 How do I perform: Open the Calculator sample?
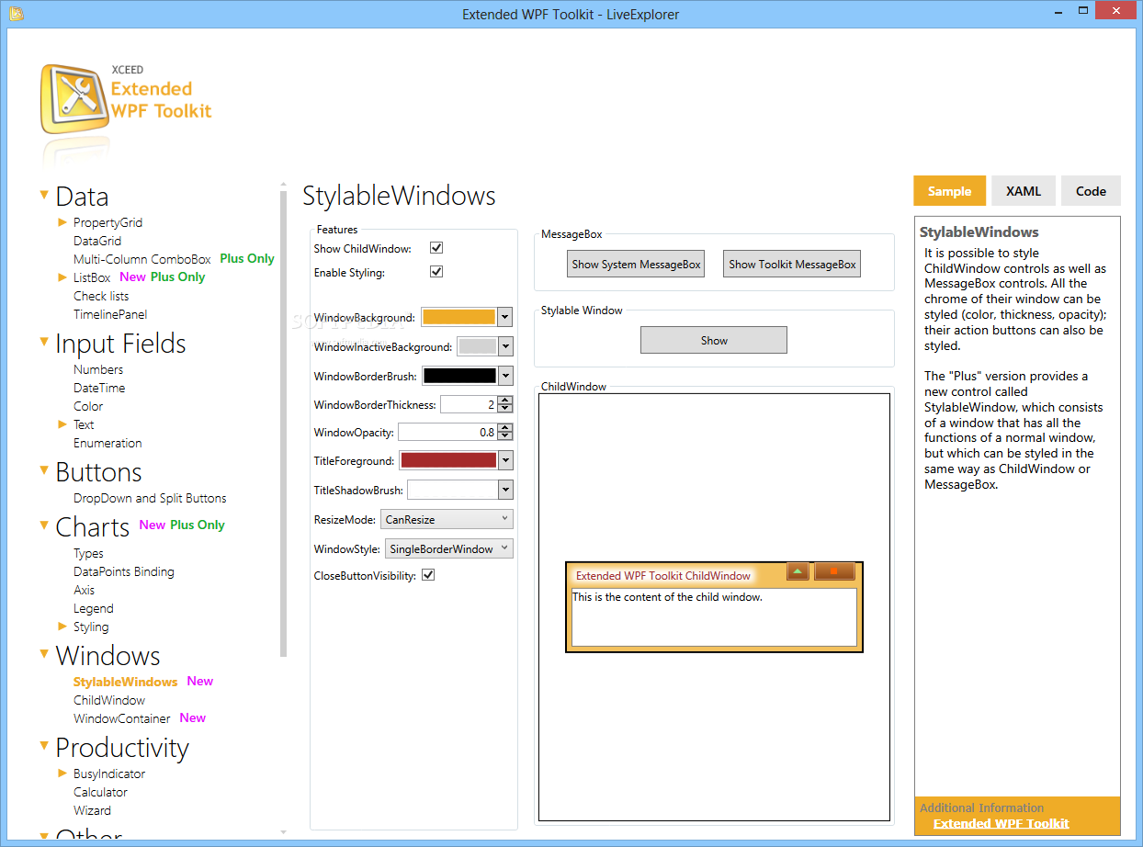(x=101, y=792)
